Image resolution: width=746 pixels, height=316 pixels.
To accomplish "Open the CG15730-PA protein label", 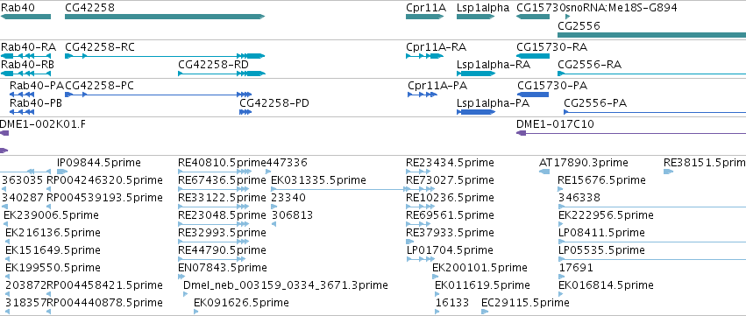I will click(552, 86).
